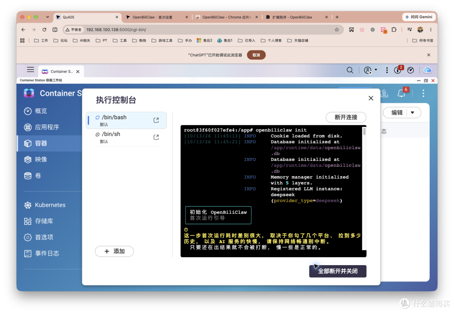Open the 论坛 bookmarks folder

pyautogui.click(x=60, y=40)
